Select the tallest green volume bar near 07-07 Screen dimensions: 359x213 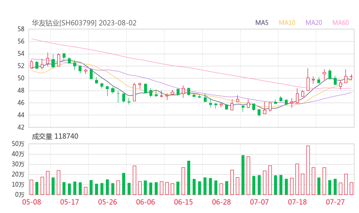[243, 175]
